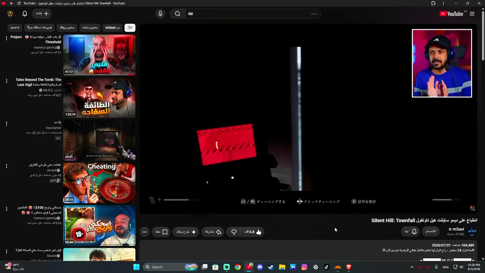Image resolution: width=485 pixels, height=273 pixels.
Task: Visit the Airrack channel name
Action: coord(51,171)
